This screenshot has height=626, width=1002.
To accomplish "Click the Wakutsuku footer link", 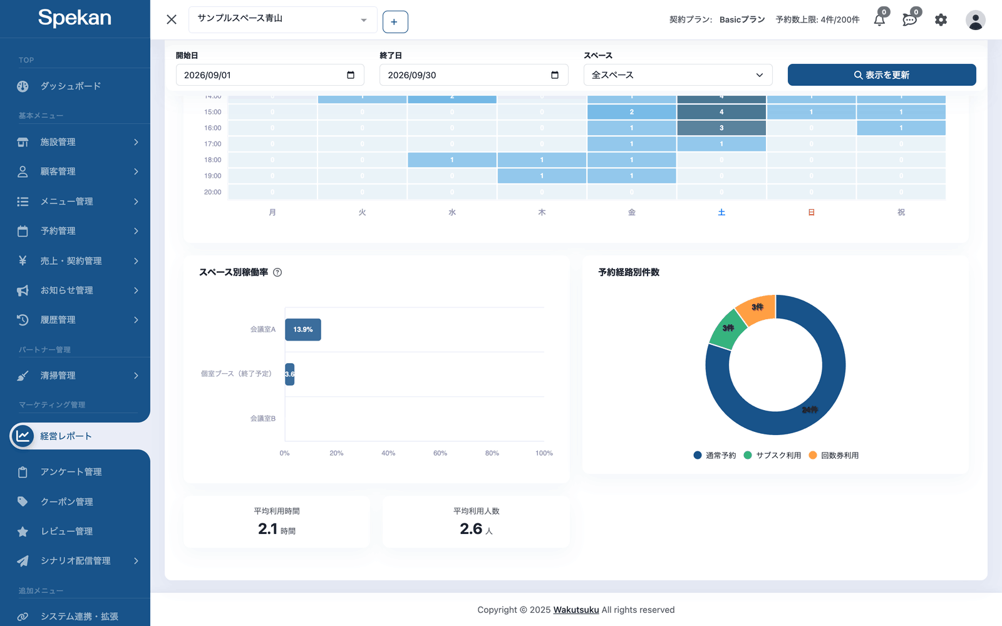I will click(576, 610).
